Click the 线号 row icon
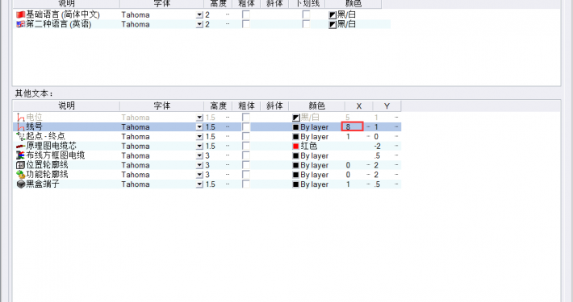Viewport: 573px width, 302px height. pyautogui.click(x=20, y=127)
